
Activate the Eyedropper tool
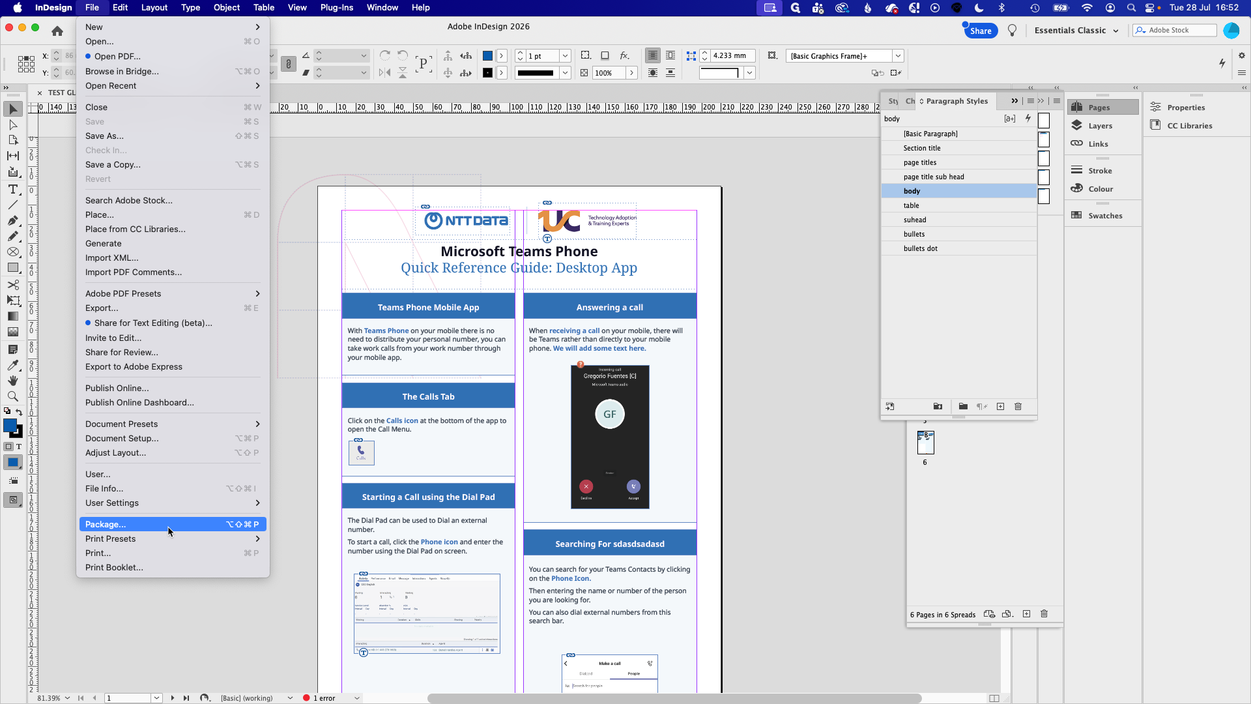click(x=12, y=366)
